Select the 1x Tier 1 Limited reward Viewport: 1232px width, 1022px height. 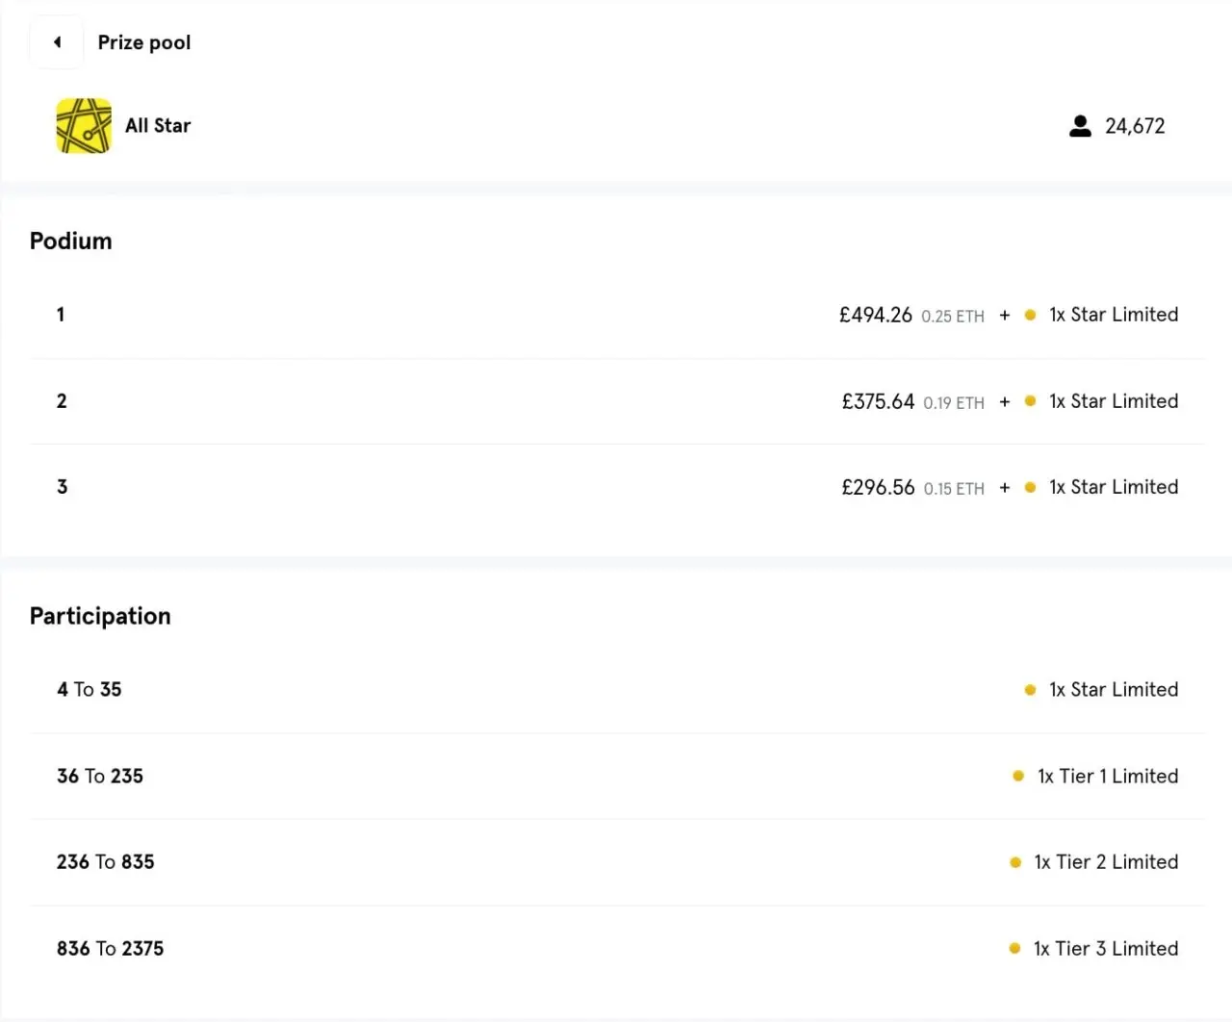1107,776
